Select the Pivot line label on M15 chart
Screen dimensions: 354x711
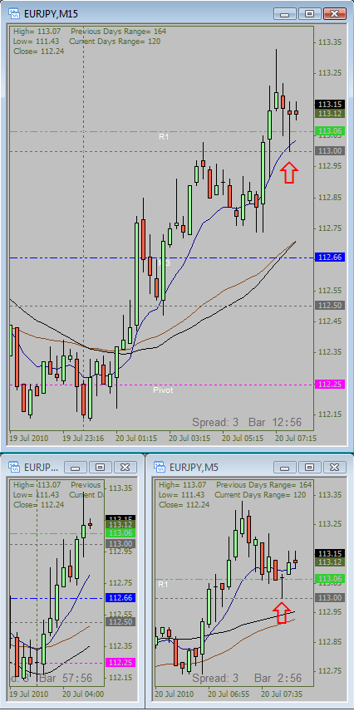pos(163,390)
